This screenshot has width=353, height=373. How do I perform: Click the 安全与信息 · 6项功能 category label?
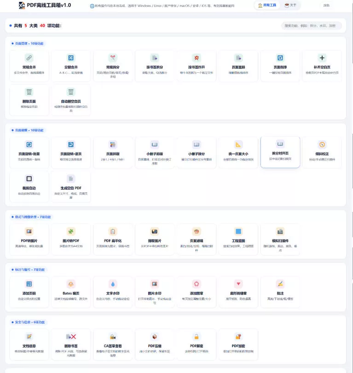28,322
